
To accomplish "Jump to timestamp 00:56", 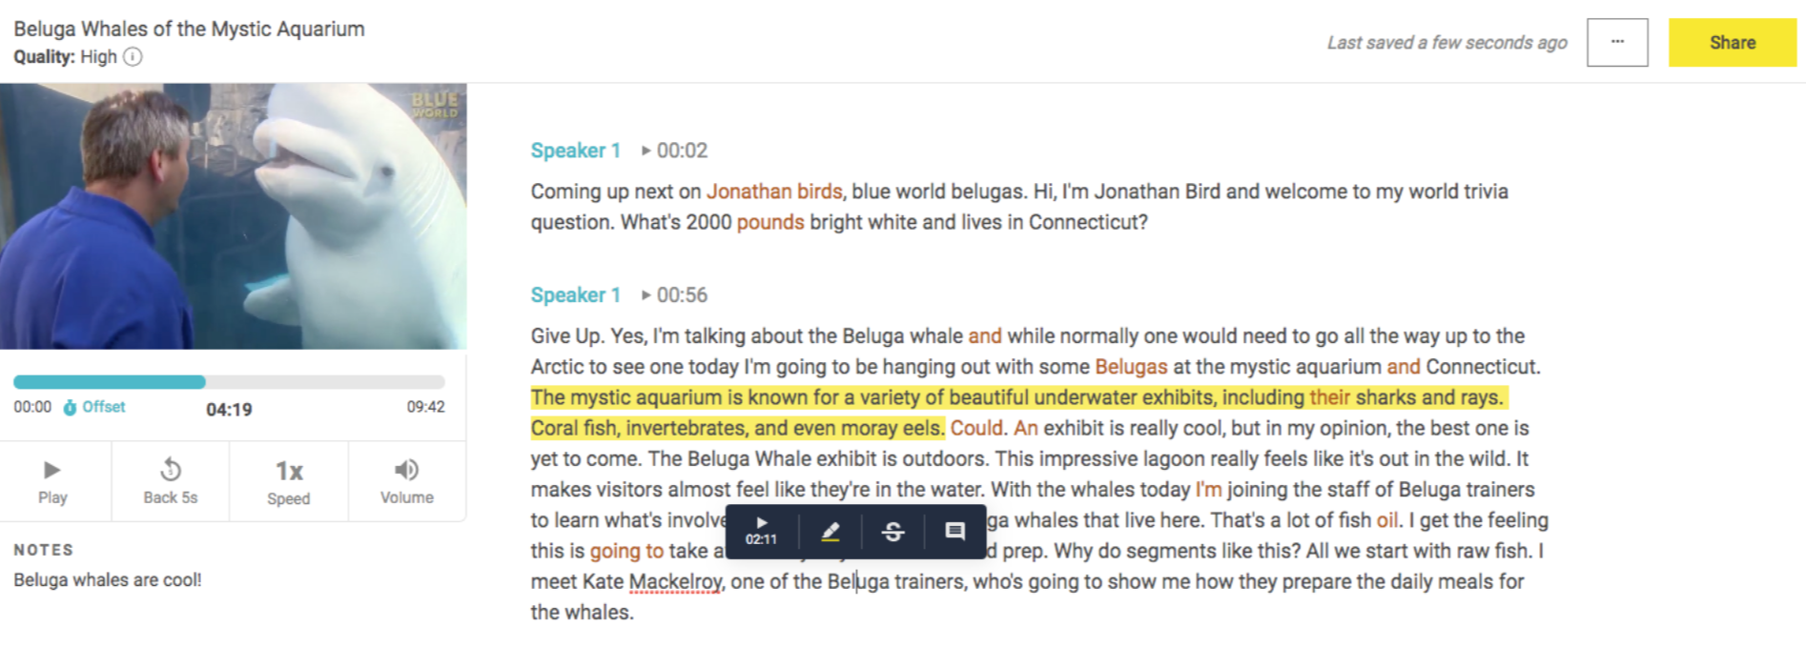I will 674,295.
